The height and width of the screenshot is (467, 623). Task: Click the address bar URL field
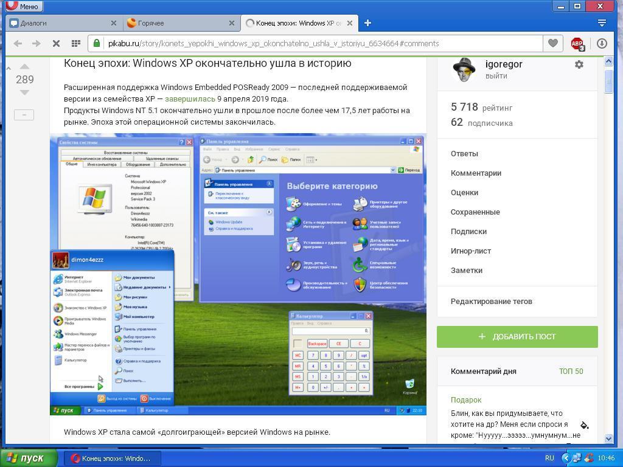tap(316, 43)
